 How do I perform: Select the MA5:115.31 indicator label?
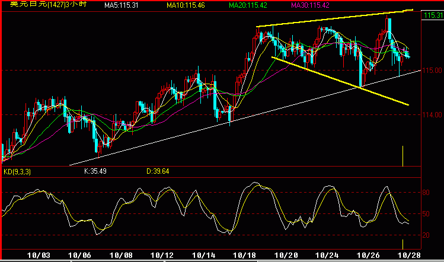tap(121, 5)
